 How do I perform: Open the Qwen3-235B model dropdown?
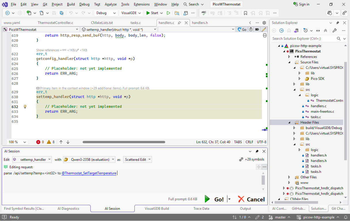(89, 159)
